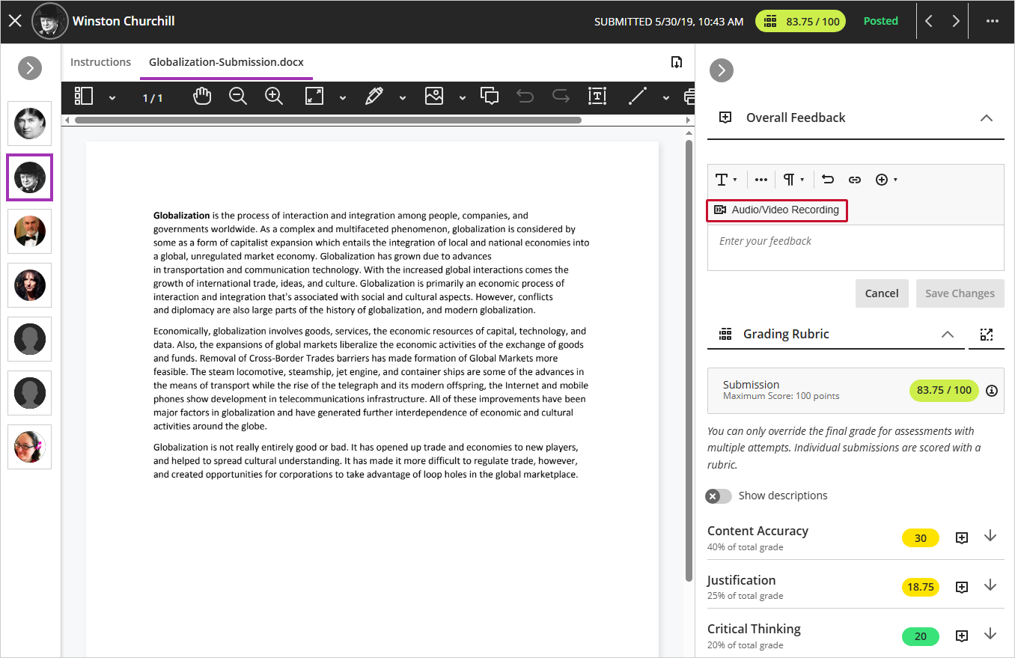Collapse the Overall Feedback section
The width and height of the screenshot is (1015, 658).
click(x=986, y=118)
